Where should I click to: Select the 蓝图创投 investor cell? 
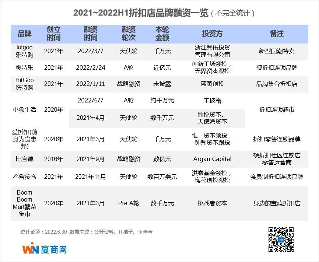pyautogui.click(x=212, y=84)
